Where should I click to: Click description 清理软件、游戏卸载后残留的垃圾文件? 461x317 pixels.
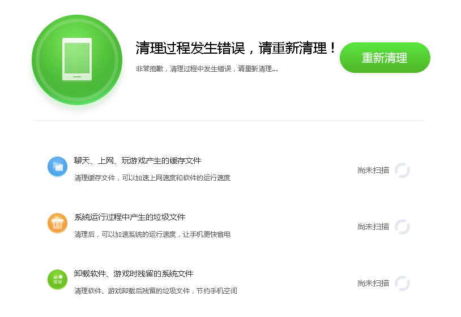(x=156, y=291)
